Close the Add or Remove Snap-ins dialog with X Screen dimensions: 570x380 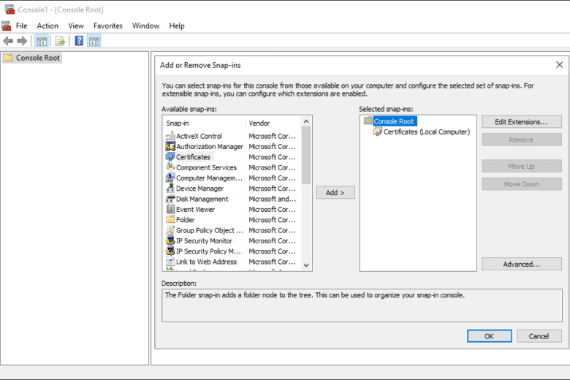(x=559, y=65)
